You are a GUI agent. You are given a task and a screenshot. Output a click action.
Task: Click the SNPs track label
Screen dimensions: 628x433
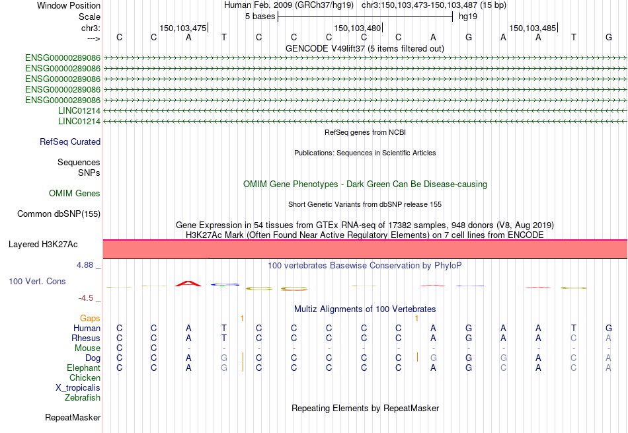click(89, 173)
